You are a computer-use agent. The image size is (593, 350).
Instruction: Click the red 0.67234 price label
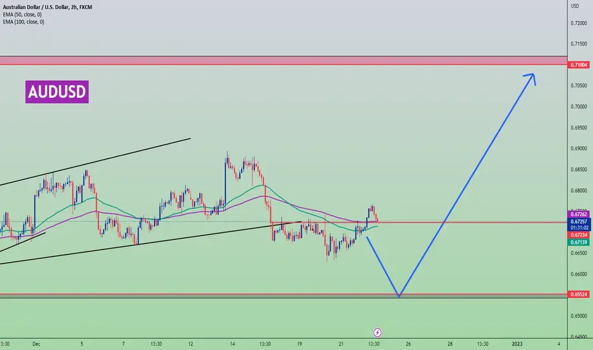coord(578,235)
